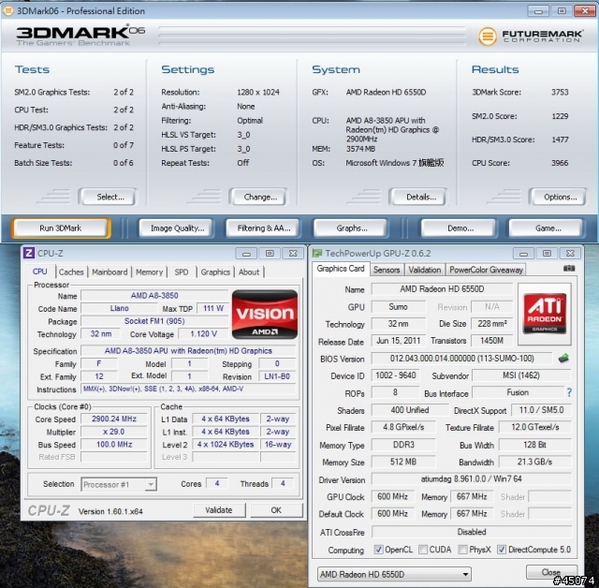Click the CPU Score value 3966

(560, 163)
